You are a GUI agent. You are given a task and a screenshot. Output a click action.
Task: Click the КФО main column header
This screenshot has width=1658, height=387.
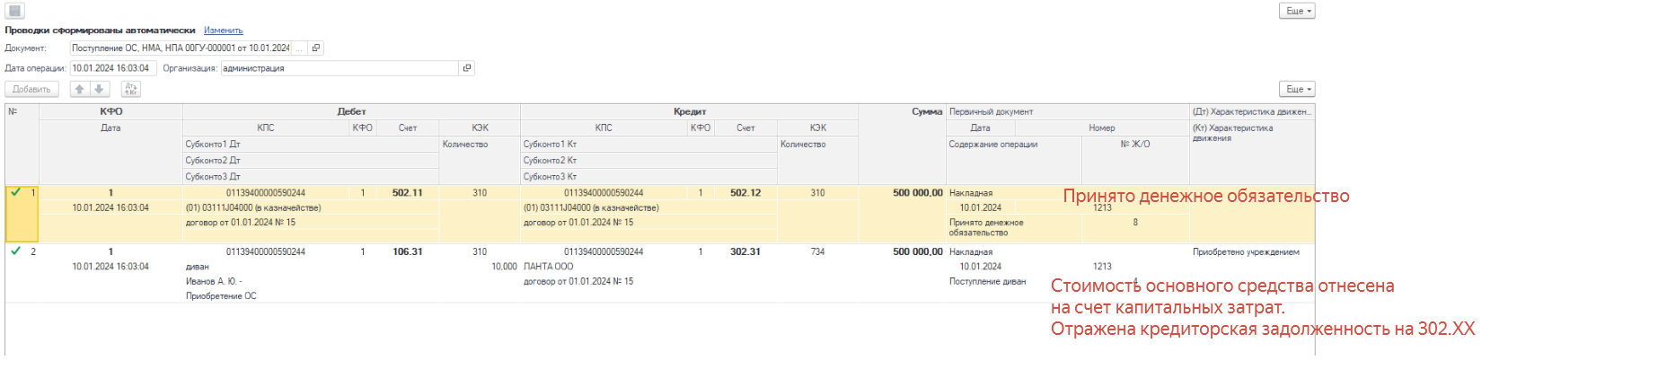111,111
